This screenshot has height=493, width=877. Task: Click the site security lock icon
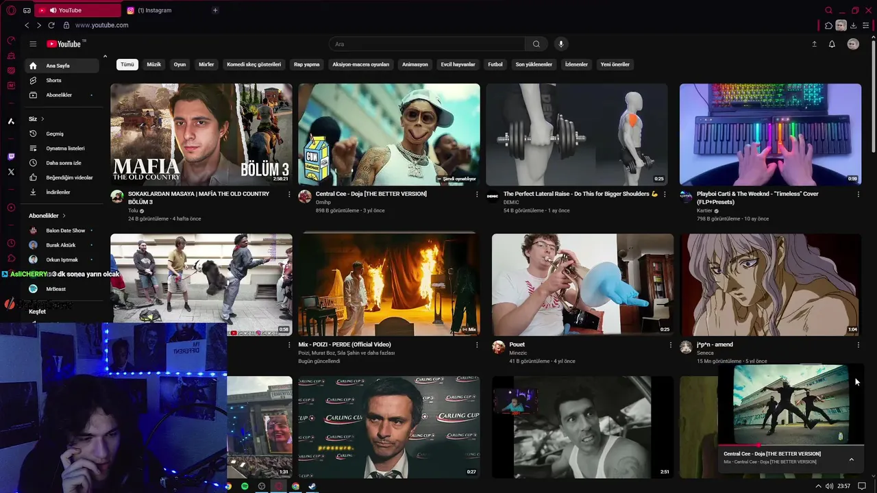(66, 25)
